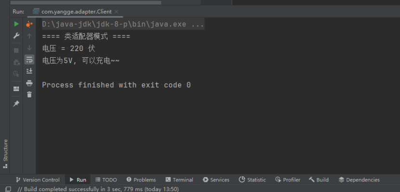Click the tool windows quick-access icon in status bar
The image size is (400, 192).
click(x=8, y=189)
